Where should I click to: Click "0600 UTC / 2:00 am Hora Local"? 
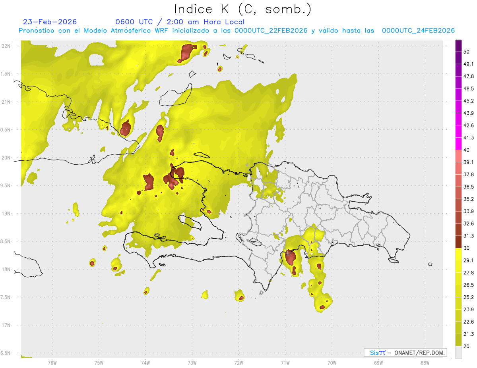[x=180, y=22]
